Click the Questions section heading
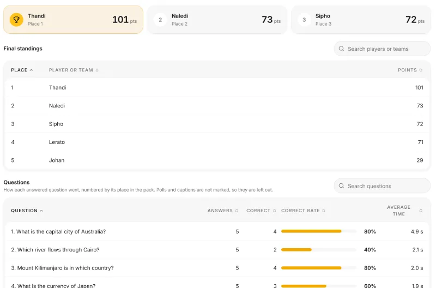Image resolution: width=436 pixels, height=288 pixels. (16, 182)
